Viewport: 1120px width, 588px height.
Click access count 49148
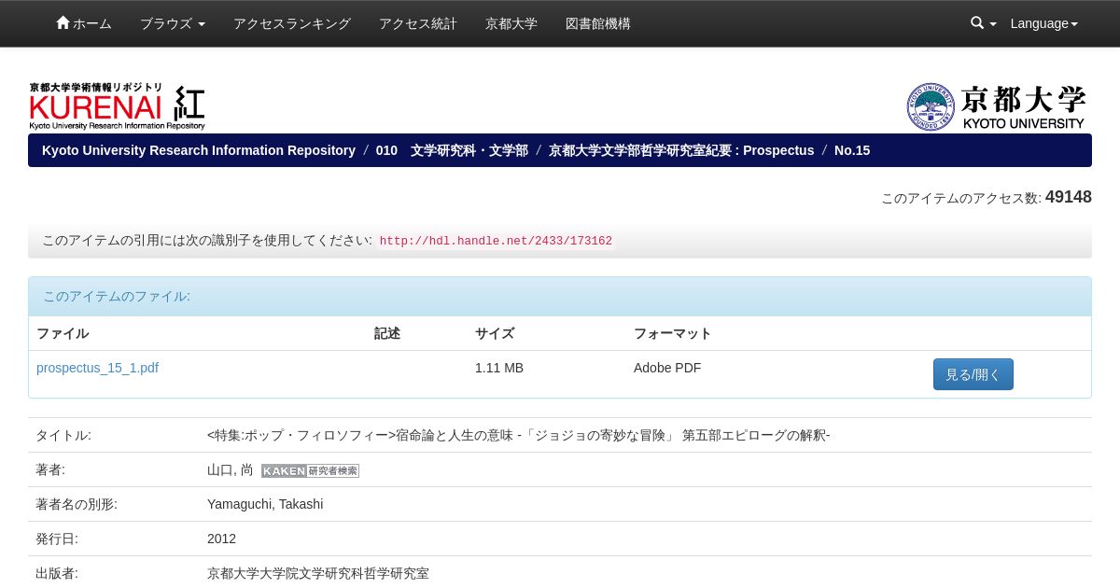[1069, 197]
